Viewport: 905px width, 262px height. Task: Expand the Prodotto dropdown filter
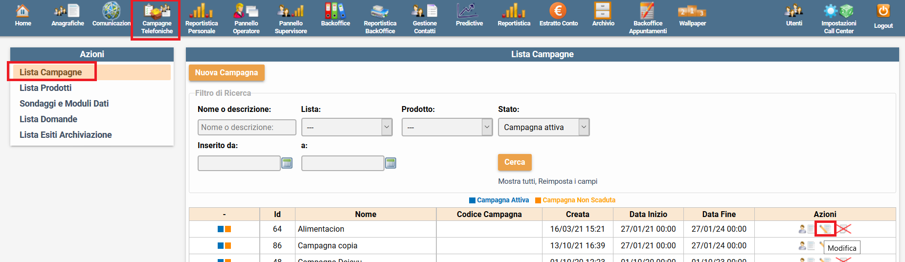click(x=447, y=127)
